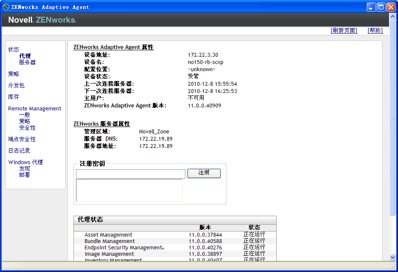Click the 代理状态 table header
The image size is (398, 272).
click(x=175, y=220)
